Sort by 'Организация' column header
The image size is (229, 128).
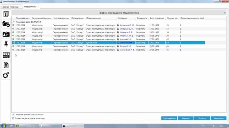pyautogui.click(x=77, y=18)
